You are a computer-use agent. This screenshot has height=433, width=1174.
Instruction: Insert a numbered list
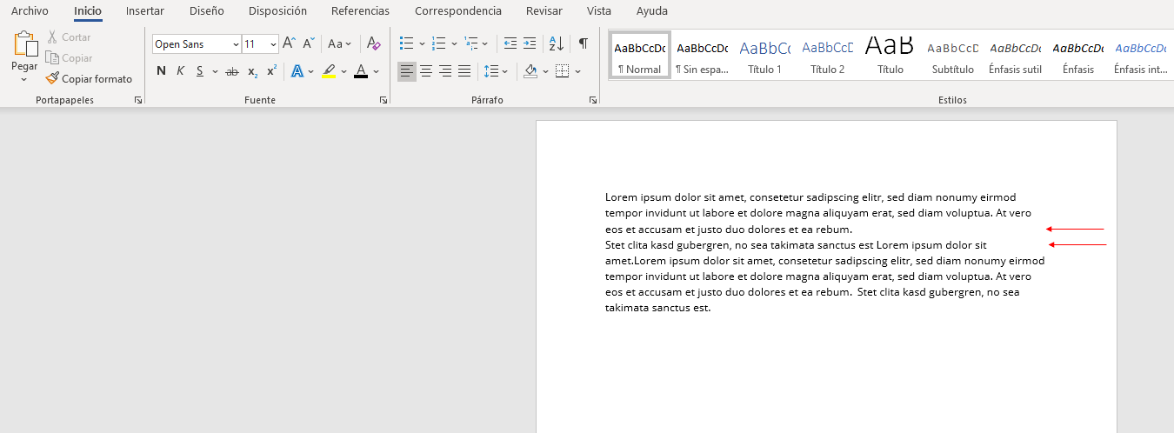pos(438,43)
